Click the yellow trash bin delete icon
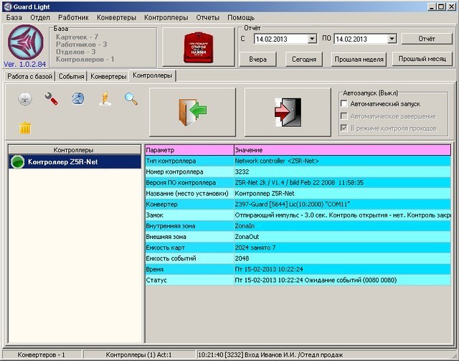Viewport: 459px width, 361px height. [25, 128]
